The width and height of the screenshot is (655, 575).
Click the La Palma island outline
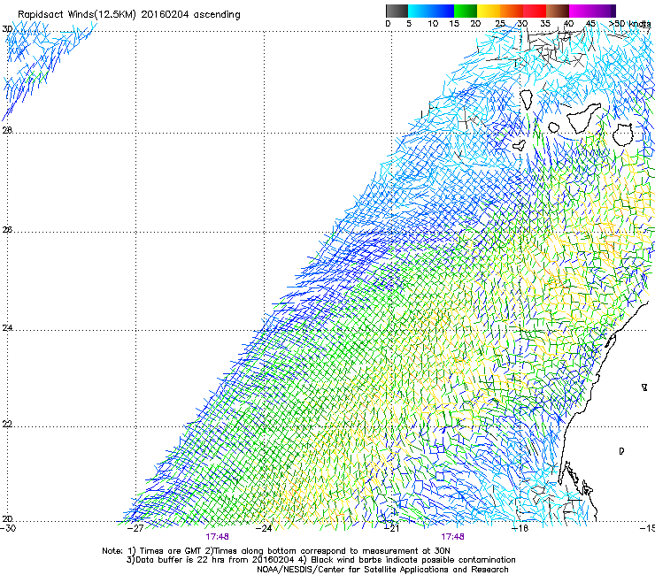pyautogui.click(x=526, y=100)
